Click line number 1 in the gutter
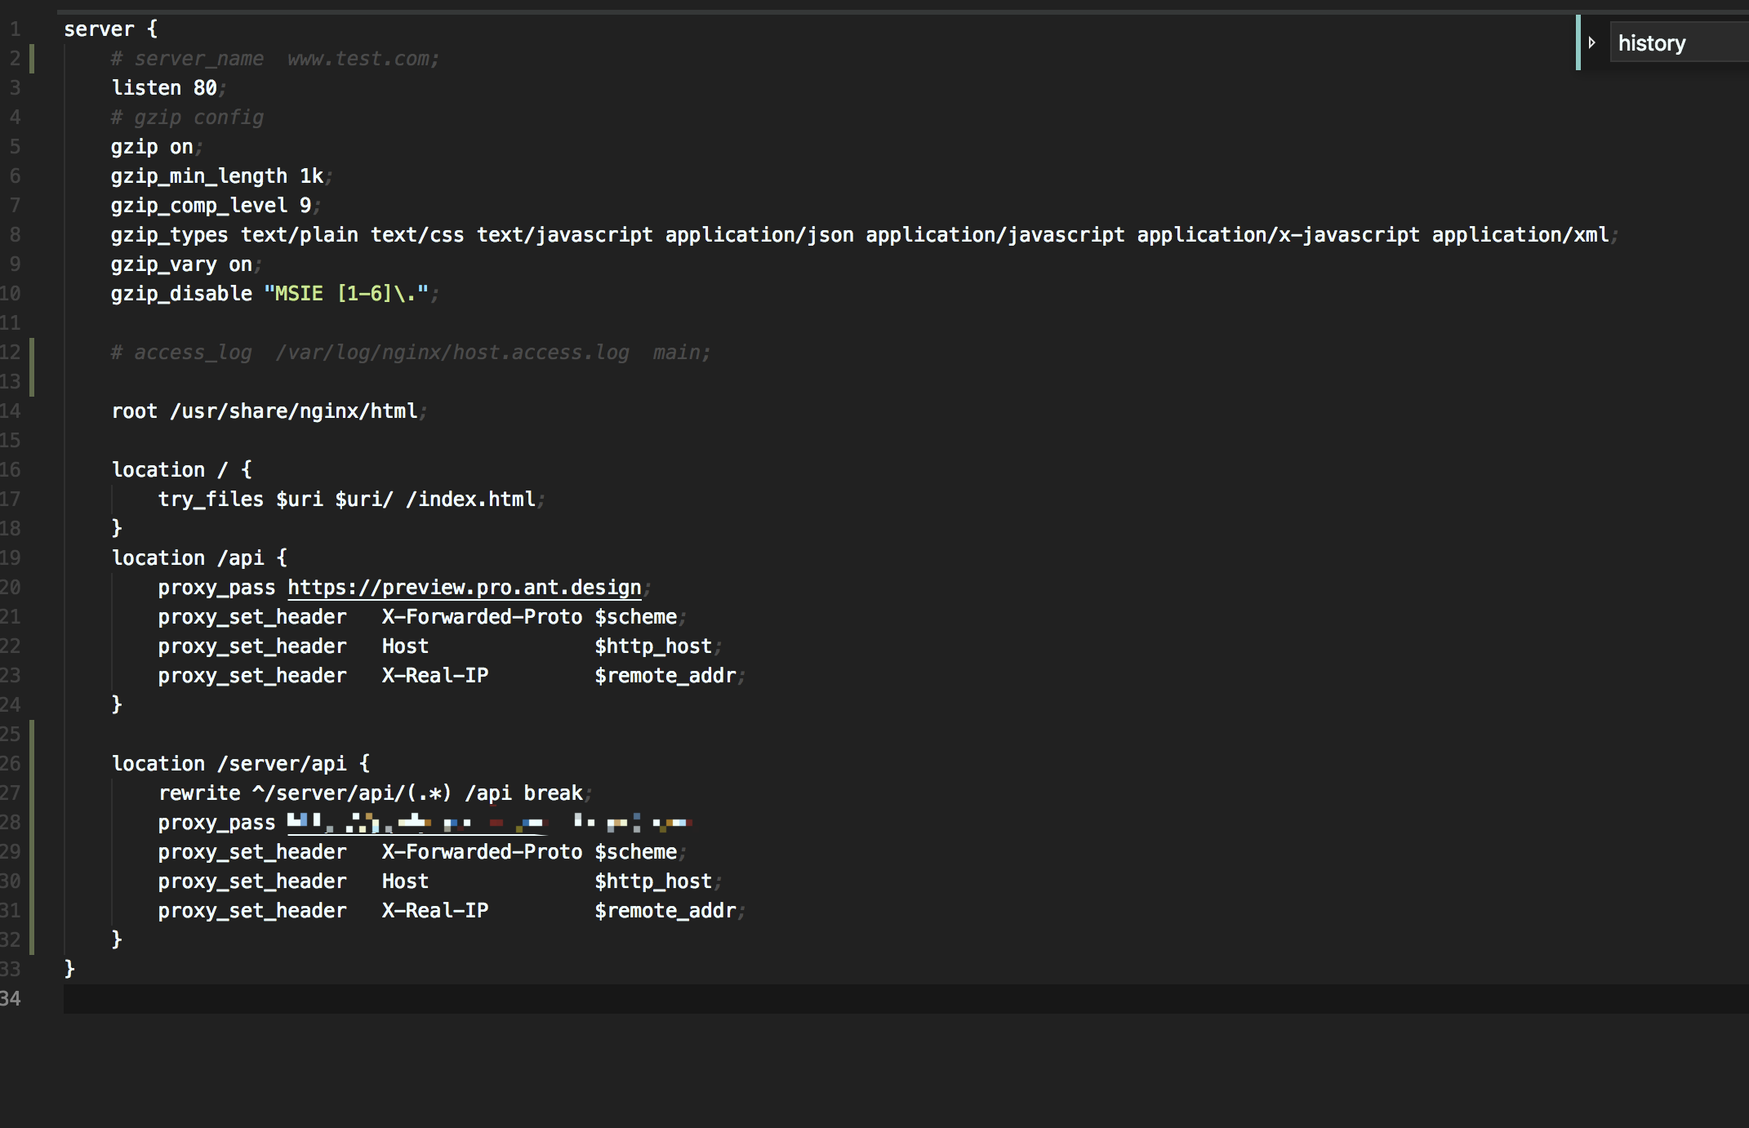The image size is (1749, 1128). (x=15, y=29)
